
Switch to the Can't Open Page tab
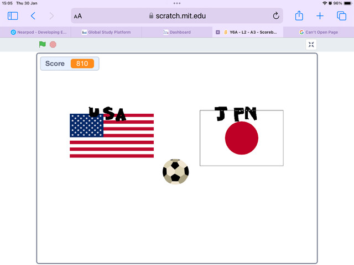pyautogui.click(x=319, y=32)
